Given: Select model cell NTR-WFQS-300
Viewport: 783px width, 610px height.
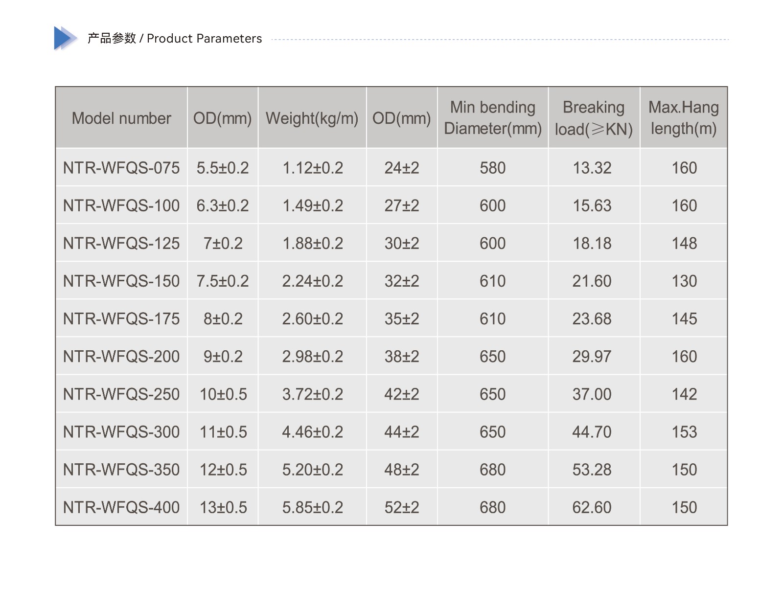Looking at the screenshot, I should pos(121,431).
